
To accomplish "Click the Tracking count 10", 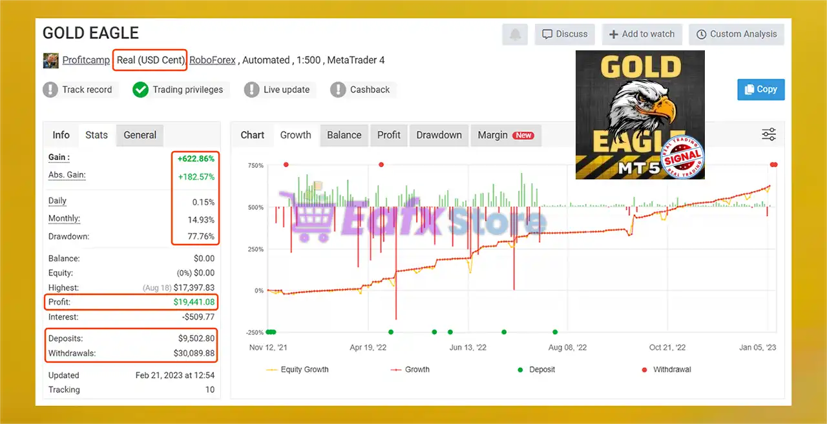I will click(210, 390).
